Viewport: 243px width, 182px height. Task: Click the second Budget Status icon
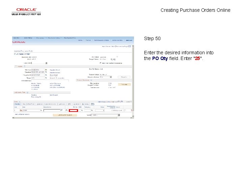(x=114, y=59)
